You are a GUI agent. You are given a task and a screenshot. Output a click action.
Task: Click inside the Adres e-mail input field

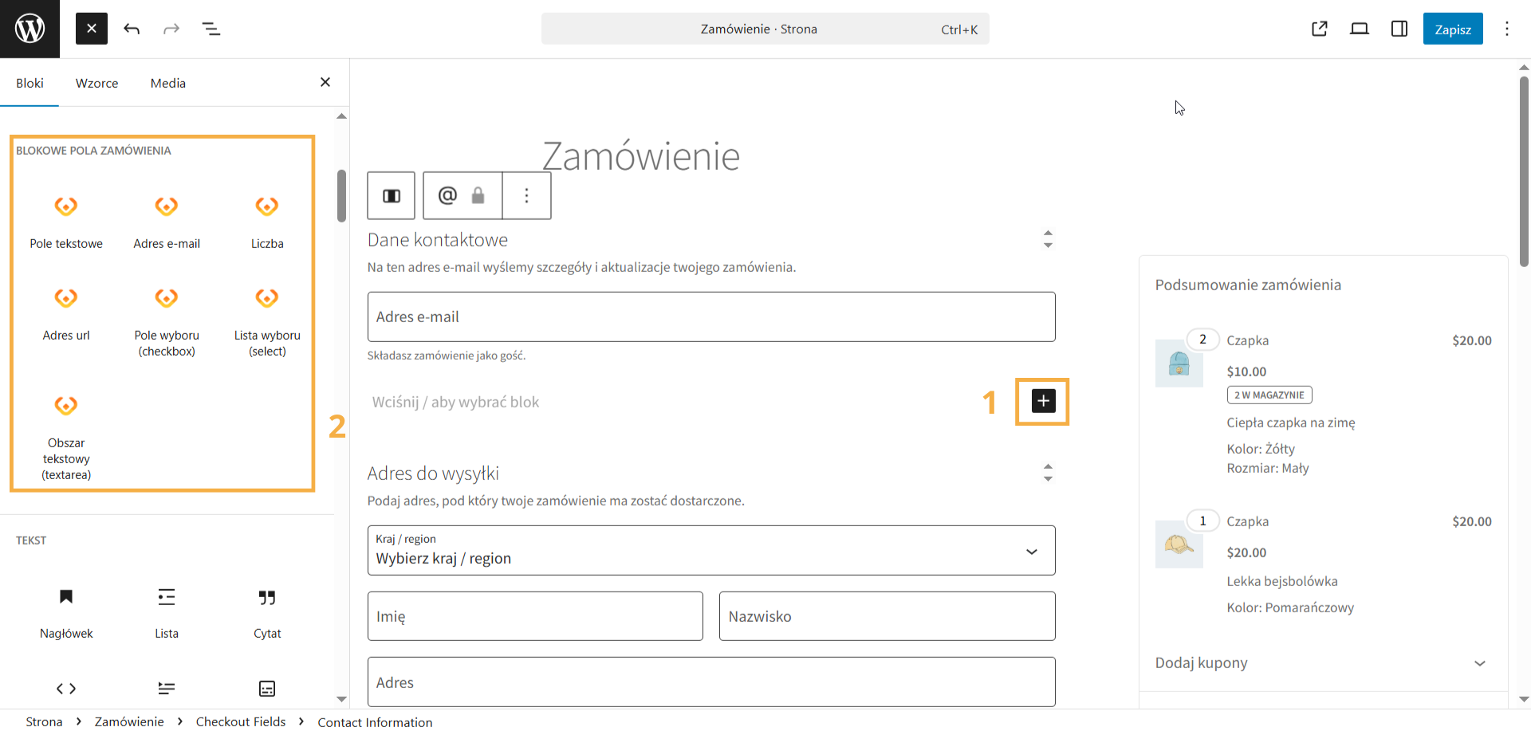[x=710, y=316]
